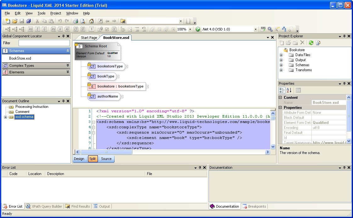Switch to Split view mode
Screen dimensions: 353x218
[x=92, y=159]
